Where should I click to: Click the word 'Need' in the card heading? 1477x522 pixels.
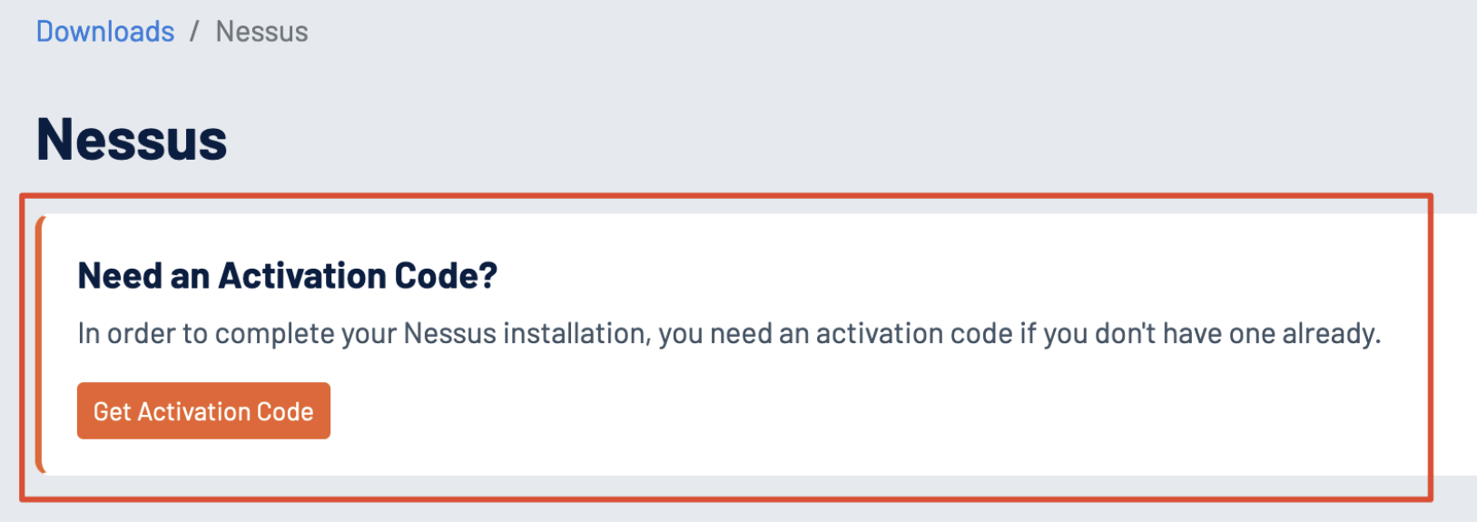point(119,276)
